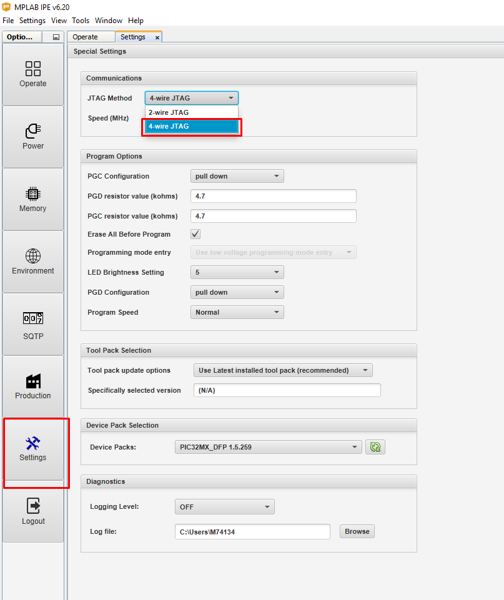Expand the Logging Level dropdown
This screenshot has height=600, width=504.
pos(224,506)
